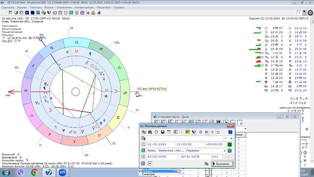Open the Управление menu
314x177 pixels.
click(64, 7)
